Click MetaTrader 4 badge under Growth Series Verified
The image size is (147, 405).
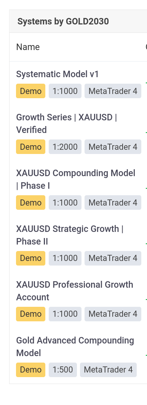pyautogui.click(x=113, y=147)
